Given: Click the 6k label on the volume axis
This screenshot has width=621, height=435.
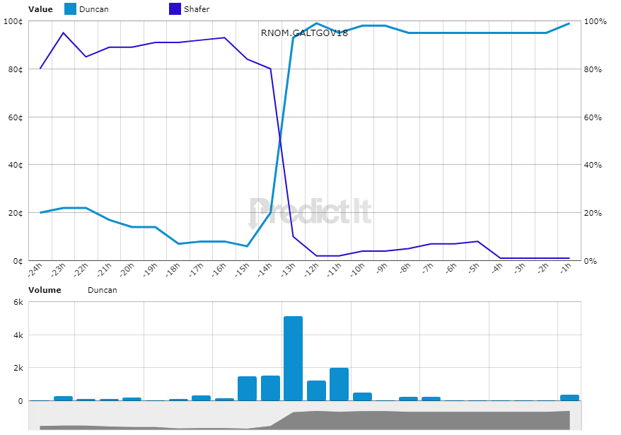Looking at the screenshot, I should tap(18, 302).
